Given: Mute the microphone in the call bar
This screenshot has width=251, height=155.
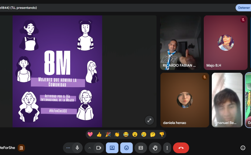Looking at the screenshot, I should point(77,148).
